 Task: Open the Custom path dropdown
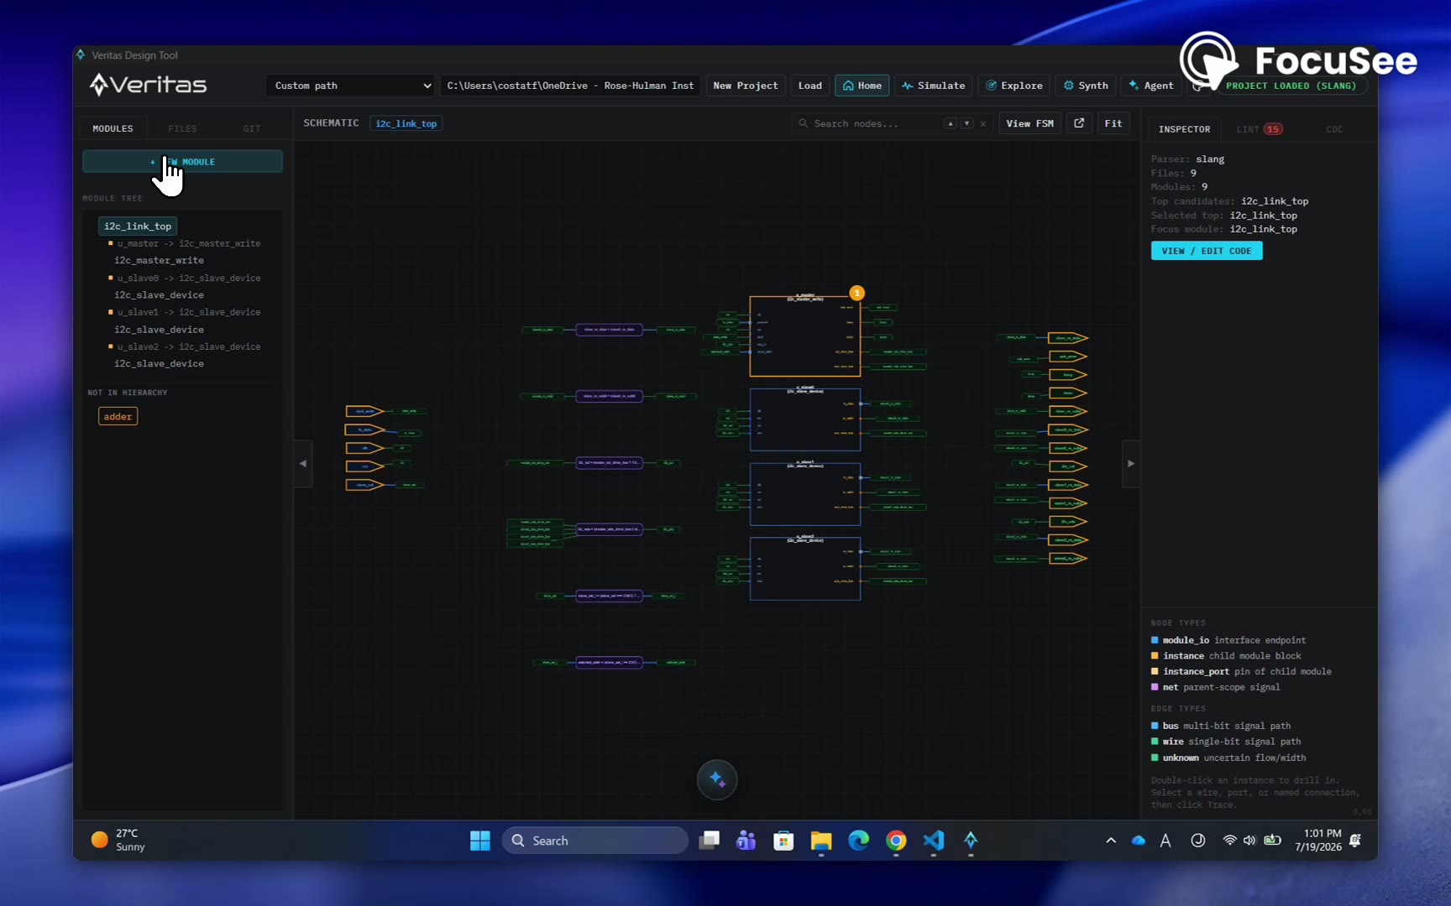(350, 86)
